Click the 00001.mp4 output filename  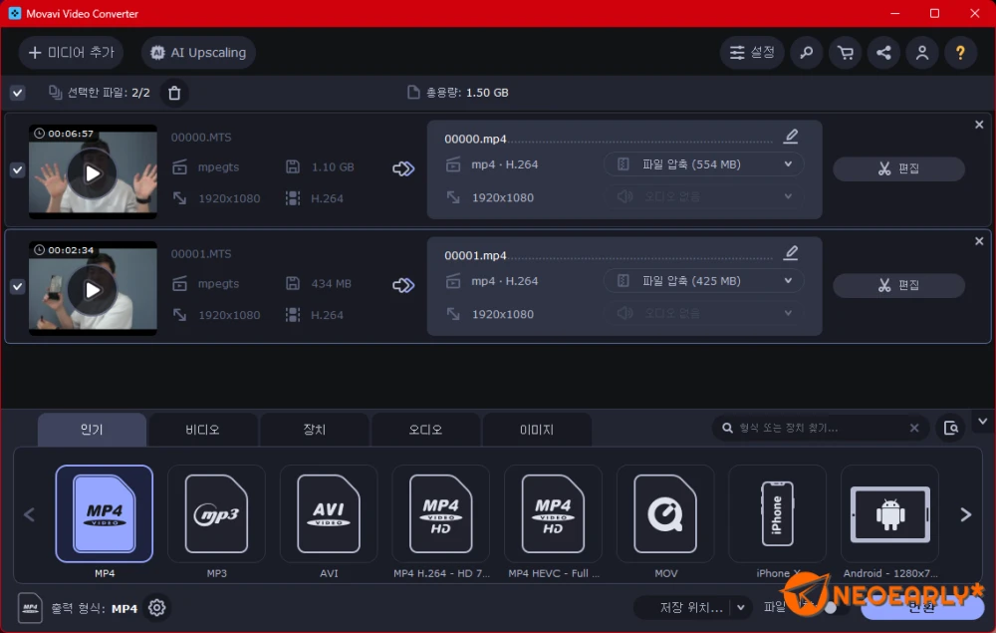[x=475, y=255]
